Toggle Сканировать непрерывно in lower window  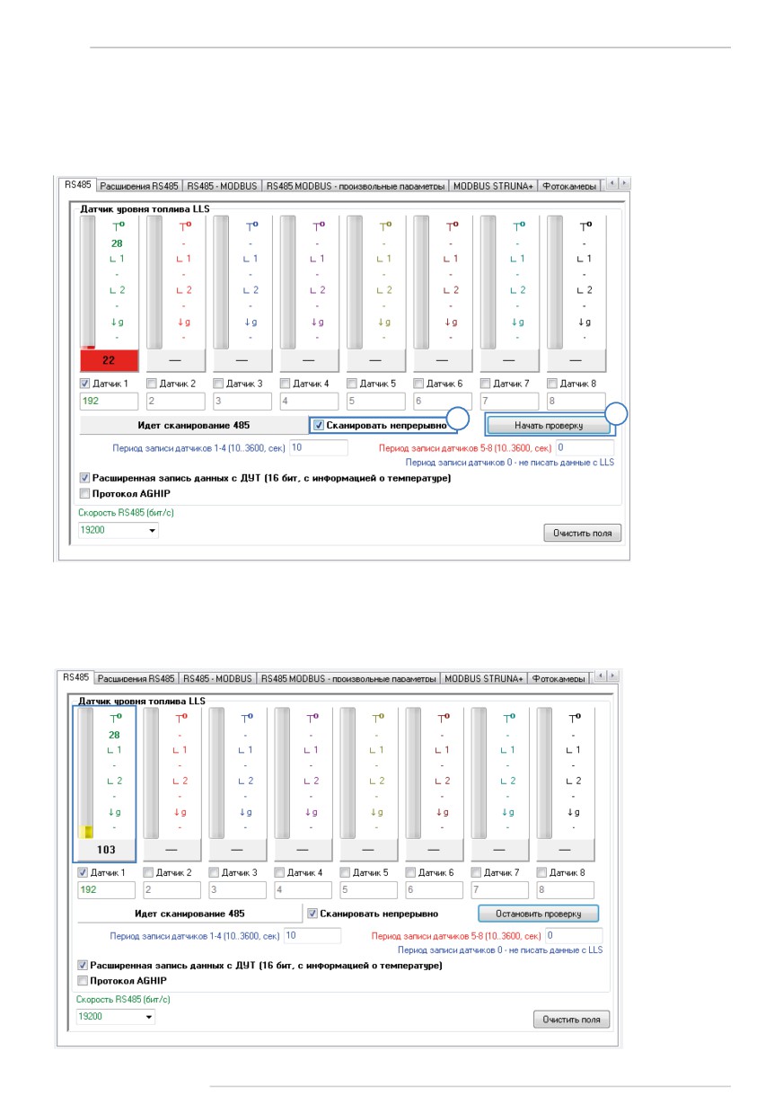(x=312, y=914)
